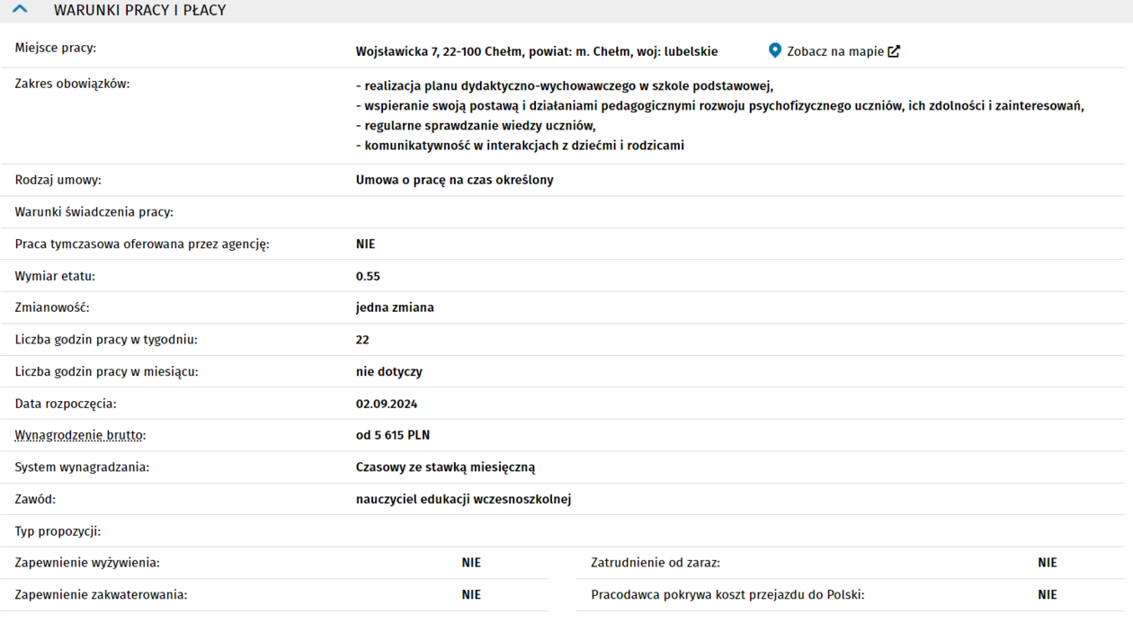Click the job title nauczyciel edukacji wczesnoszkolnej

[x=463, y=499]
